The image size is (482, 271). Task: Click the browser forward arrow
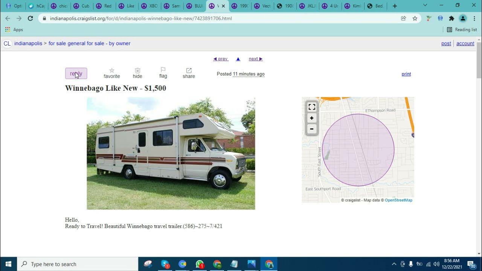click(x=19, y=18)
